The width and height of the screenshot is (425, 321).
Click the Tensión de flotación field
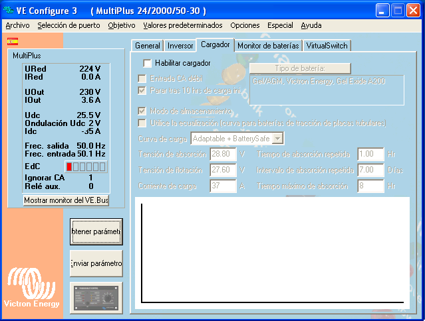tap(223, 170)
